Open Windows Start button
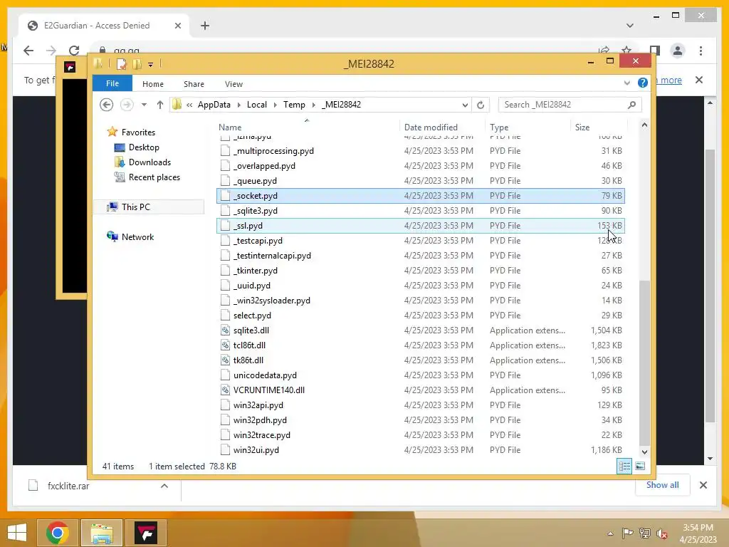This screenshot has height=547, width=729. point(17,533)
